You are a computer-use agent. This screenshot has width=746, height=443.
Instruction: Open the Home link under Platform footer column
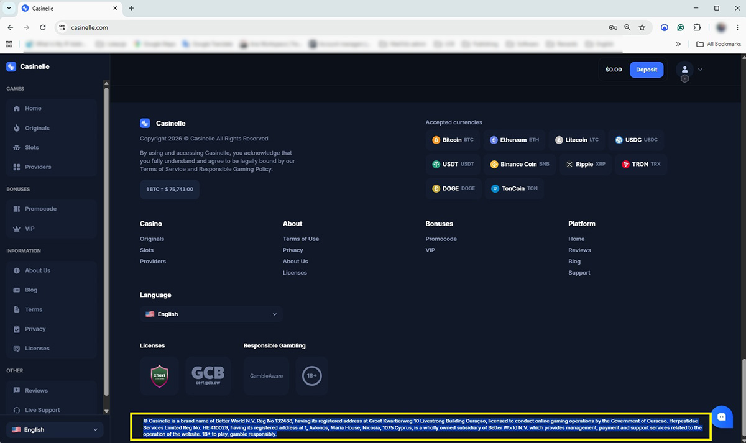(x=576, y=239)
